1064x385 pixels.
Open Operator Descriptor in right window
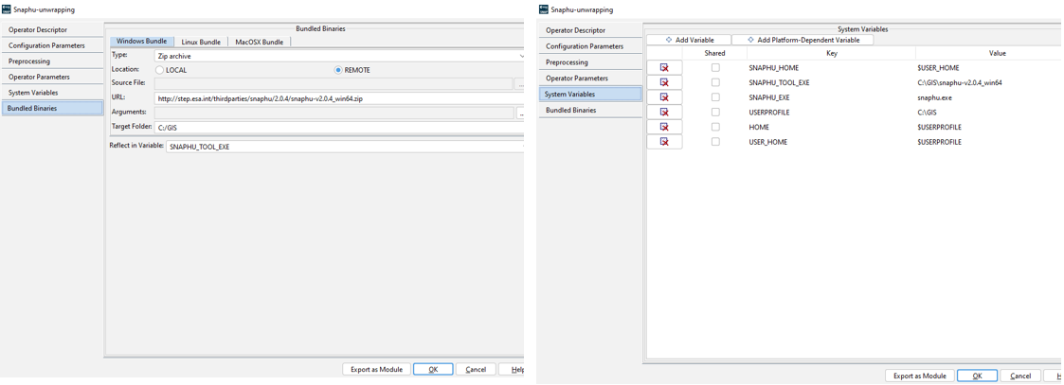click(590, 30)
